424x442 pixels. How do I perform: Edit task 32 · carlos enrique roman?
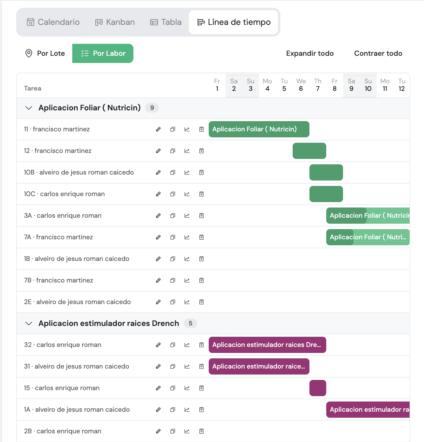coord(158,345)
